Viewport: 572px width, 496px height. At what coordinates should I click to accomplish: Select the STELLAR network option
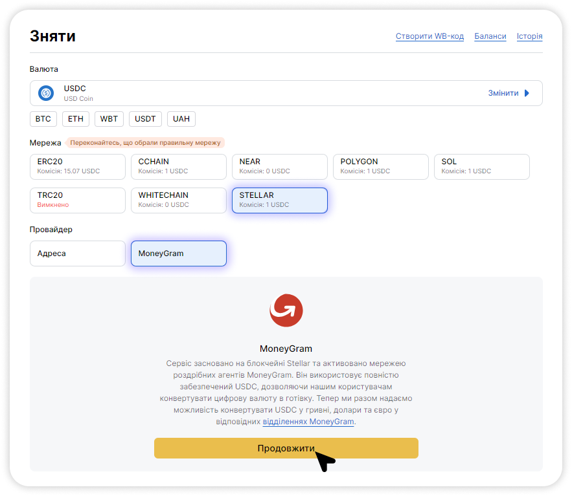[280, 200]
